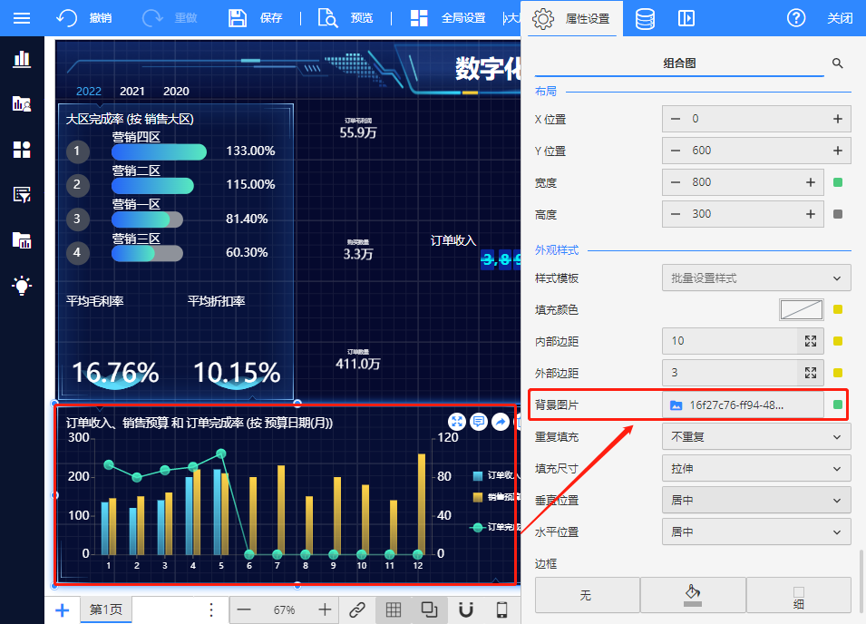The height and width of the screenshot is (624, 866).
Task: Click the magnet snap icon in bottom bar
Action: click(466, 610)
